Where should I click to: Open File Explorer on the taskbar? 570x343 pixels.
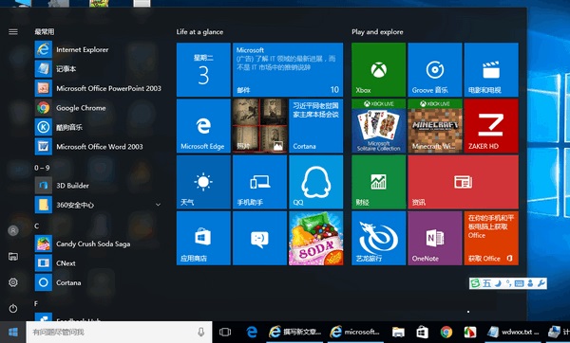pyautogui.click(x=398, y=333)
